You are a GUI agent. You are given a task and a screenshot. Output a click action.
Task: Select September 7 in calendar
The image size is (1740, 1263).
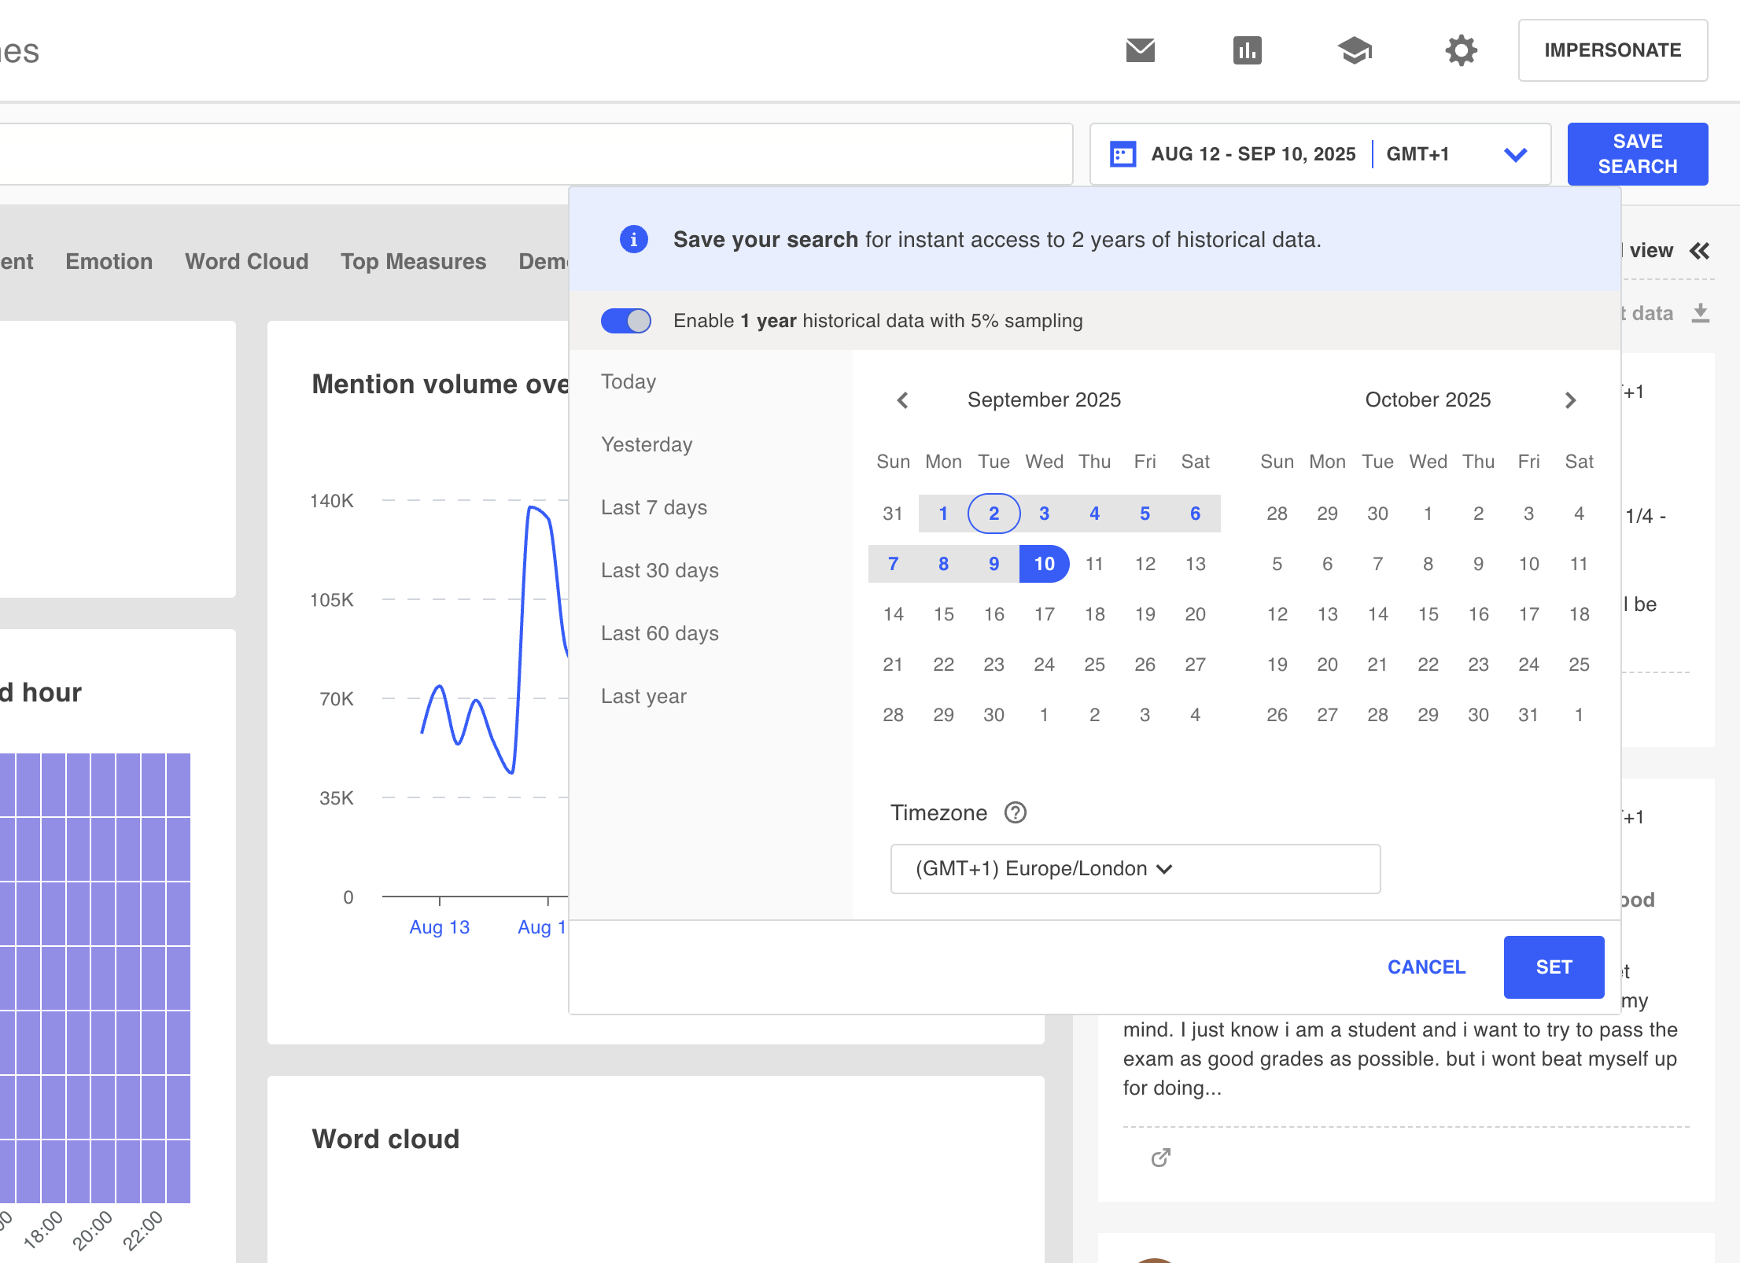[x=893, y=564]
